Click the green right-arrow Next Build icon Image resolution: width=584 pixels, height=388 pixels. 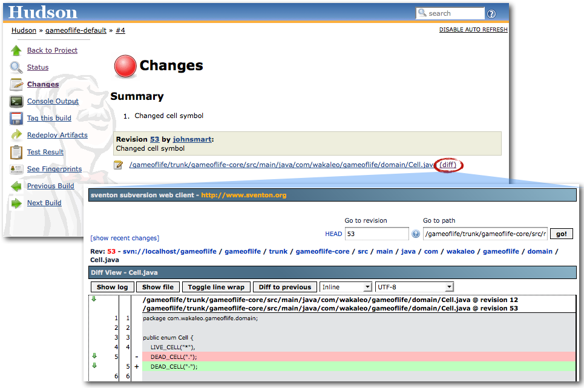[16, 203]
